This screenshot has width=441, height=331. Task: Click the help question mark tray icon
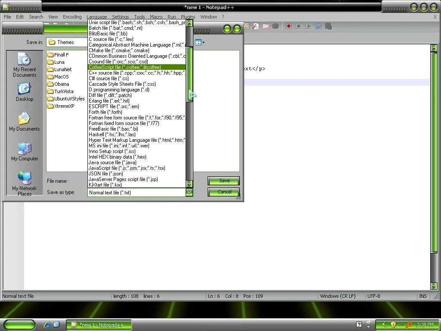[x=359, y=325]
